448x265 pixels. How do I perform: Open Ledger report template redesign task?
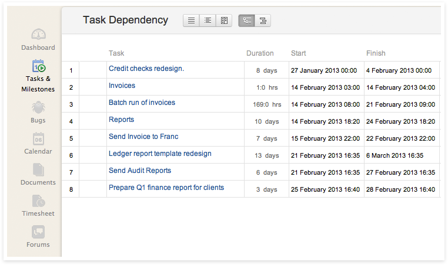160,154
